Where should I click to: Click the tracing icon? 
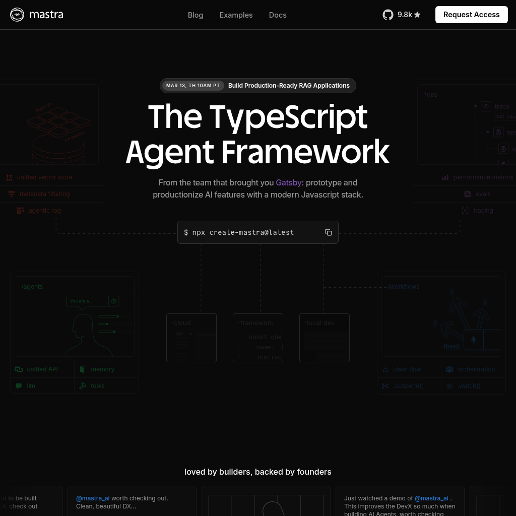tap(465, 211)
